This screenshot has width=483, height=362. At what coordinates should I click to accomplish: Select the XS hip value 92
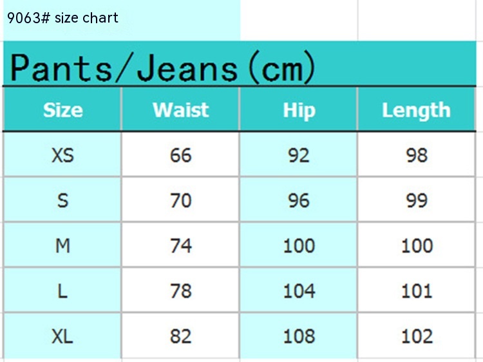[299, 155]
